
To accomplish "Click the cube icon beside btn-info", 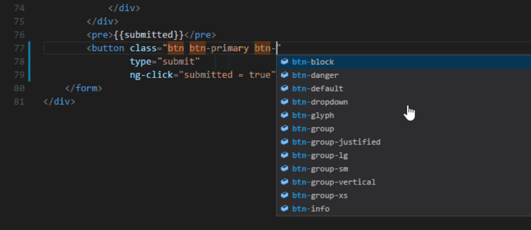I will [x=284, y=209].
